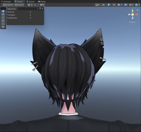Select the Move tool
141x132 pixels.
pos(3,14)
